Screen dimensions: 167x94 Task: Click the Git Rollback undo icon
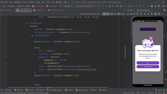pos(147,6)
